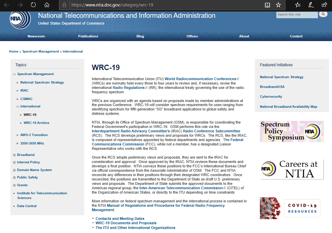332x233 pixels.
Task: Open the Contact menu item
Action: pyautogui.click(x=296, y=36)
